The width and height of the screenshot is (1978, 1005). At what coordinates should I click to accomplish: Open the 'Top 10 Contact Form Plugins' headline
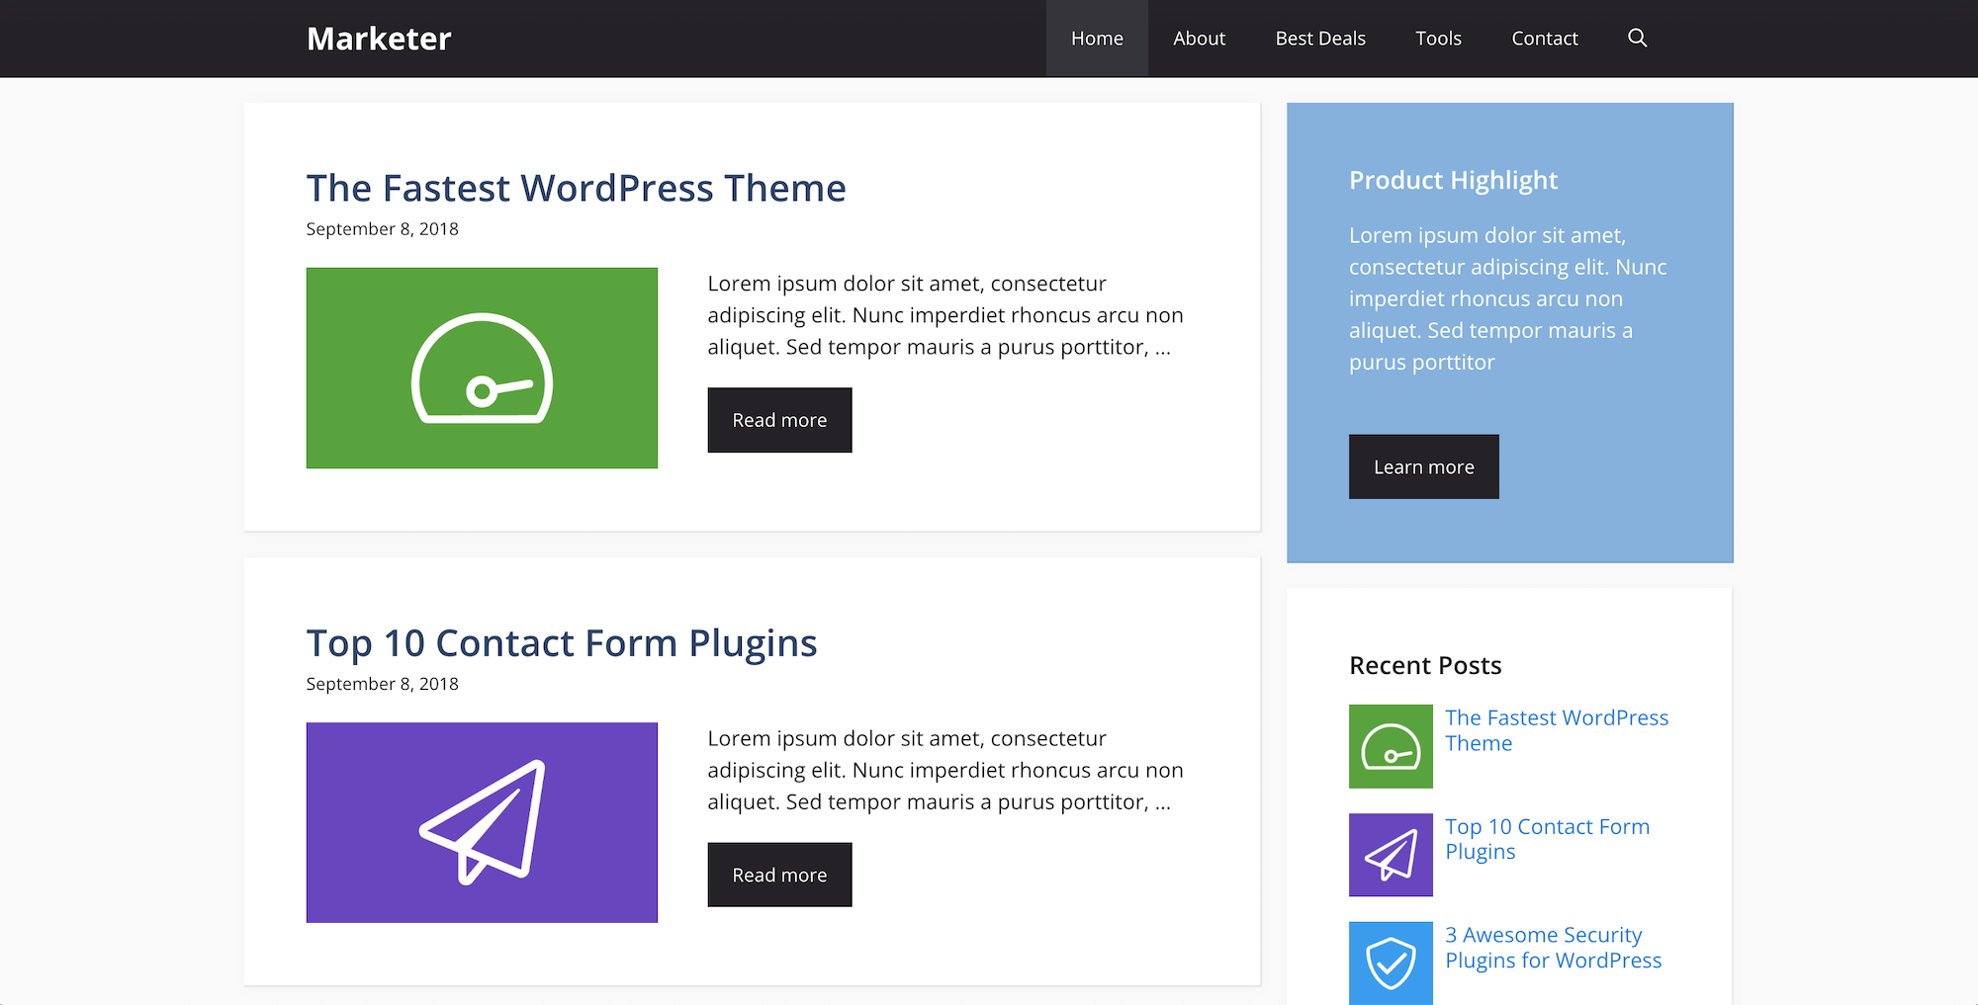click(x=561, y=643)
